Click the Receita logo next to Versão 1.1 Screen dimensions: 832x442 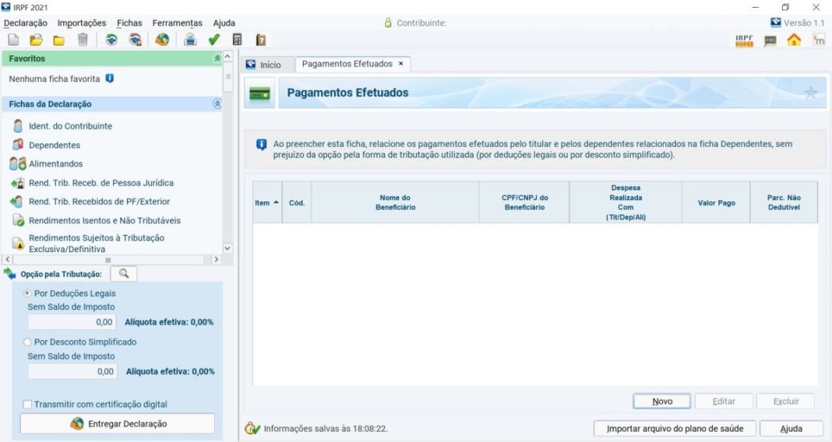click(776, 23)
